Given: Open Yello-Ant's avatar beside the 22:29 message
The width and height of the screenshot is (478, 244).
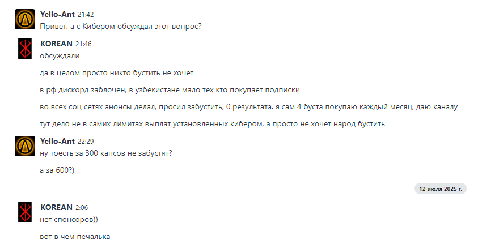Looking at the screenshot, I should [x=25, y=146].
